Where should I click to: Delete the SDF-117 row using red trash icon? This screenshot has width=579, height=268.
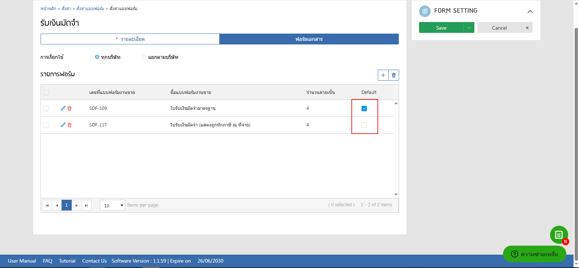coord(69,125)
